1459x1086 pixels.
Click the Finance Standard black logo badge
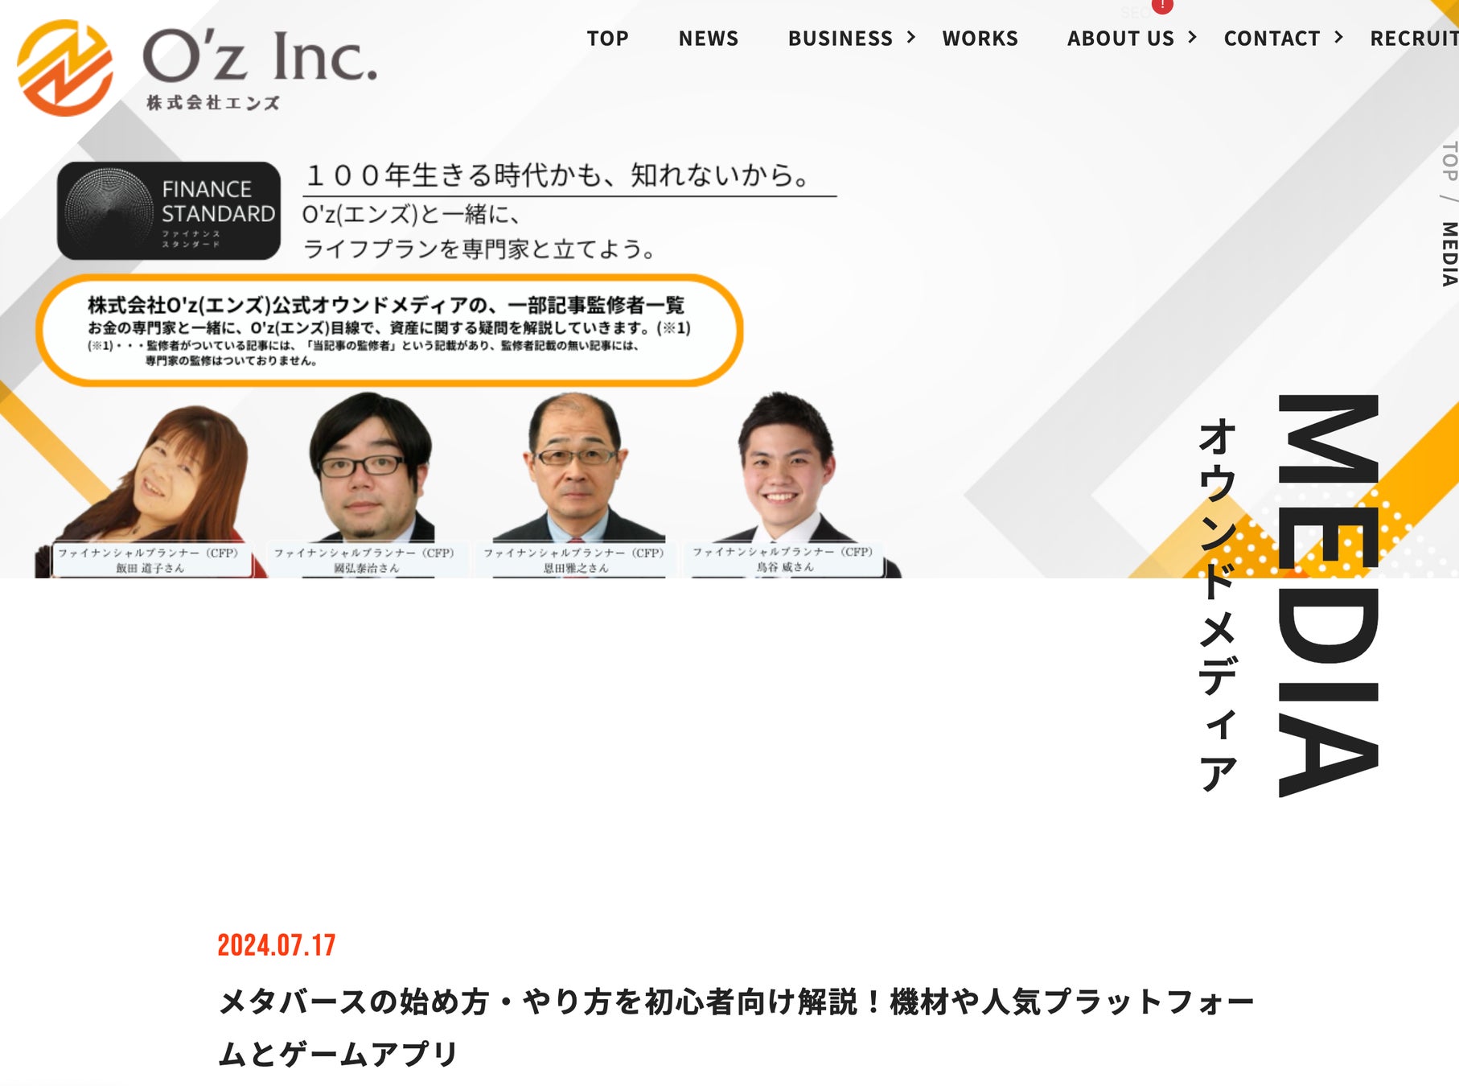click(x=169, y=211)
